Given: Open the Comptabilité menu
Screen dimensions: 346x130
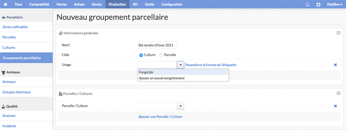Looking at the screenshot, I should pos(39,4).
